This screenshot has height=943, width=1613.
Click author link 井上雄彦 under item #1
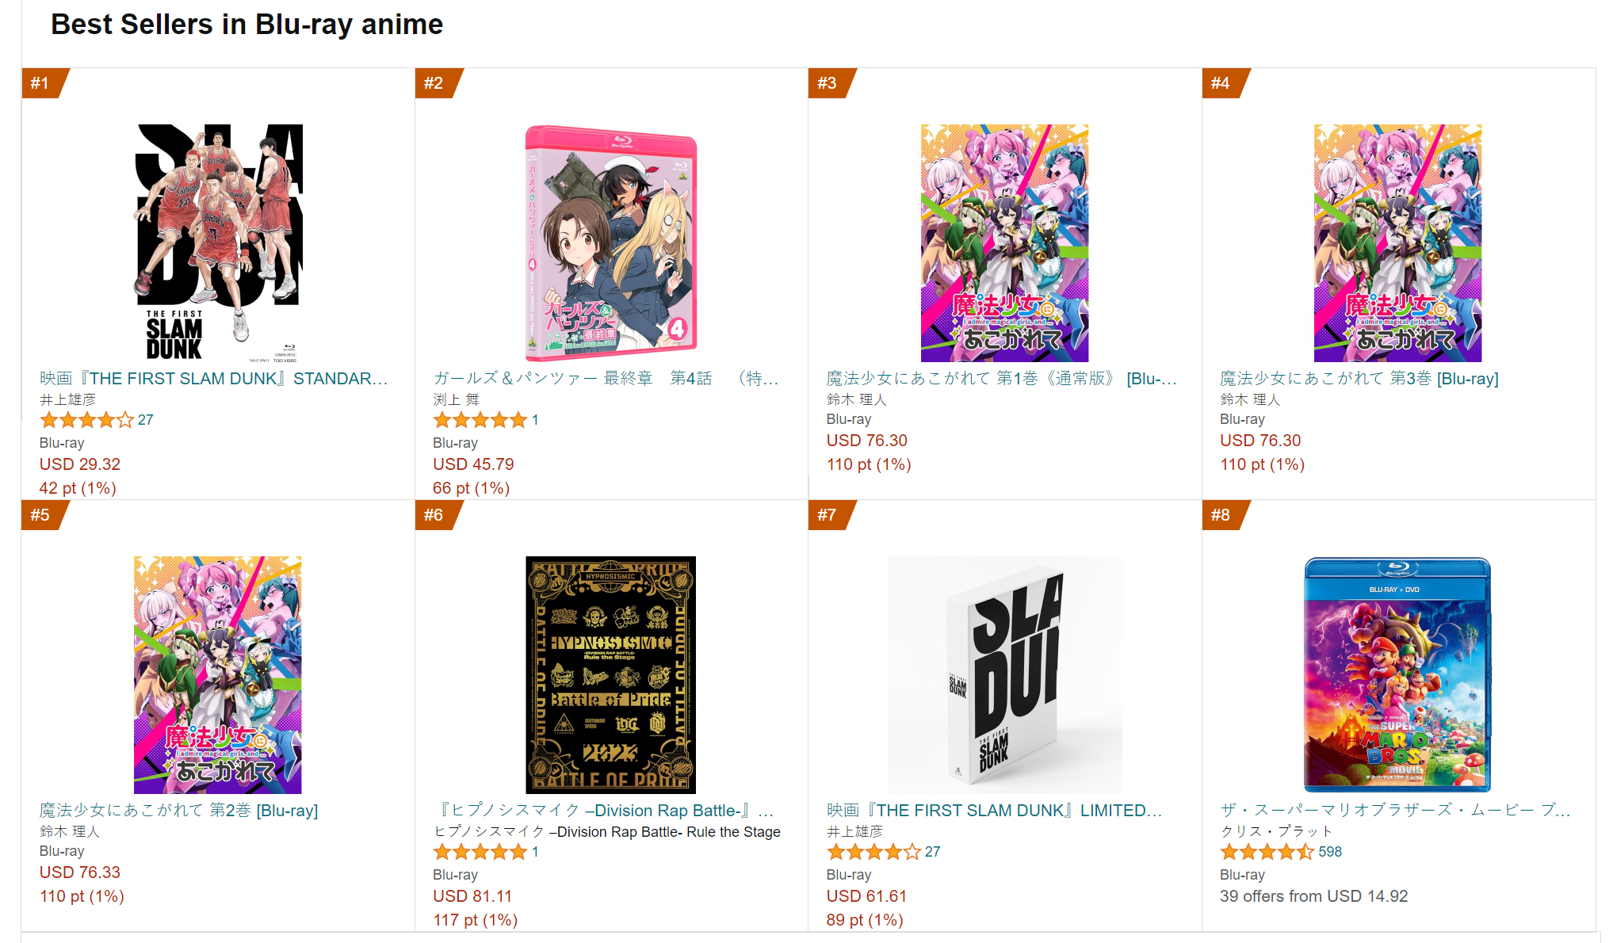[66, 399]
